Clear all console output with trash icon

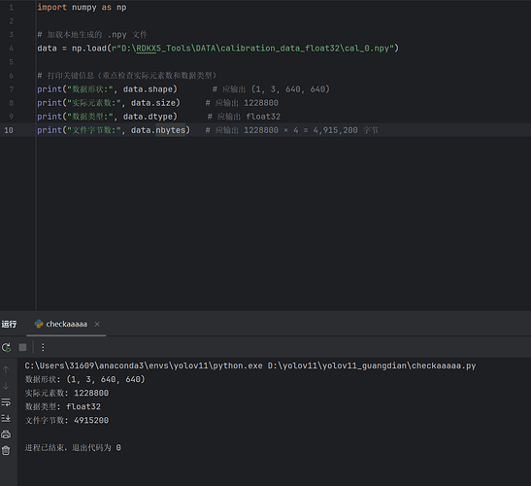[x=6, y=450]
